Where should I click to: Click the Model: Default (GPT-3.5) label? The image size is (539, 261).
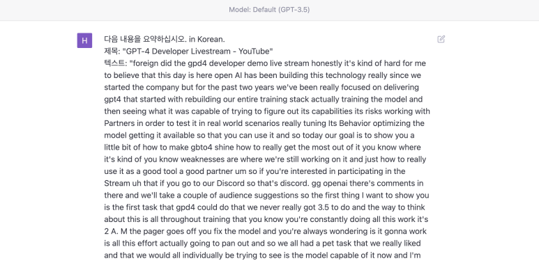(269, 10)
